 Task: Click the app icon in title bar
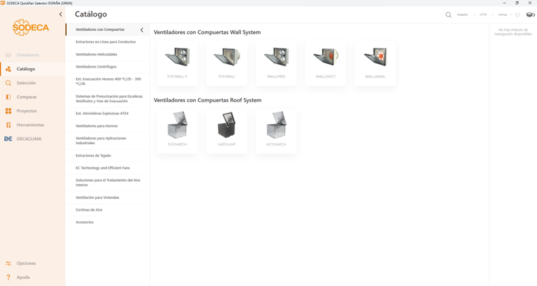(x=3, y=3)
